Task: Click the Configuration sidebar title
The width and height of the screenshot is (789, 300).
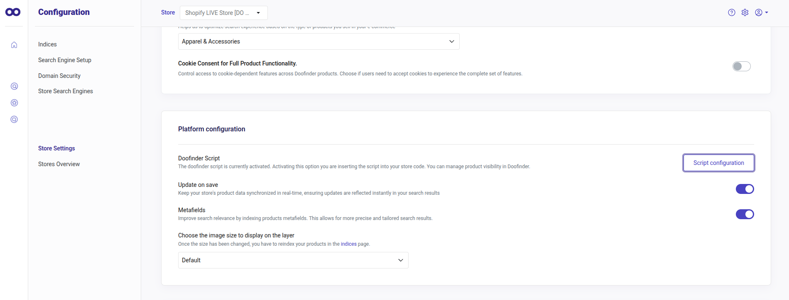Action: click(64, 12)
